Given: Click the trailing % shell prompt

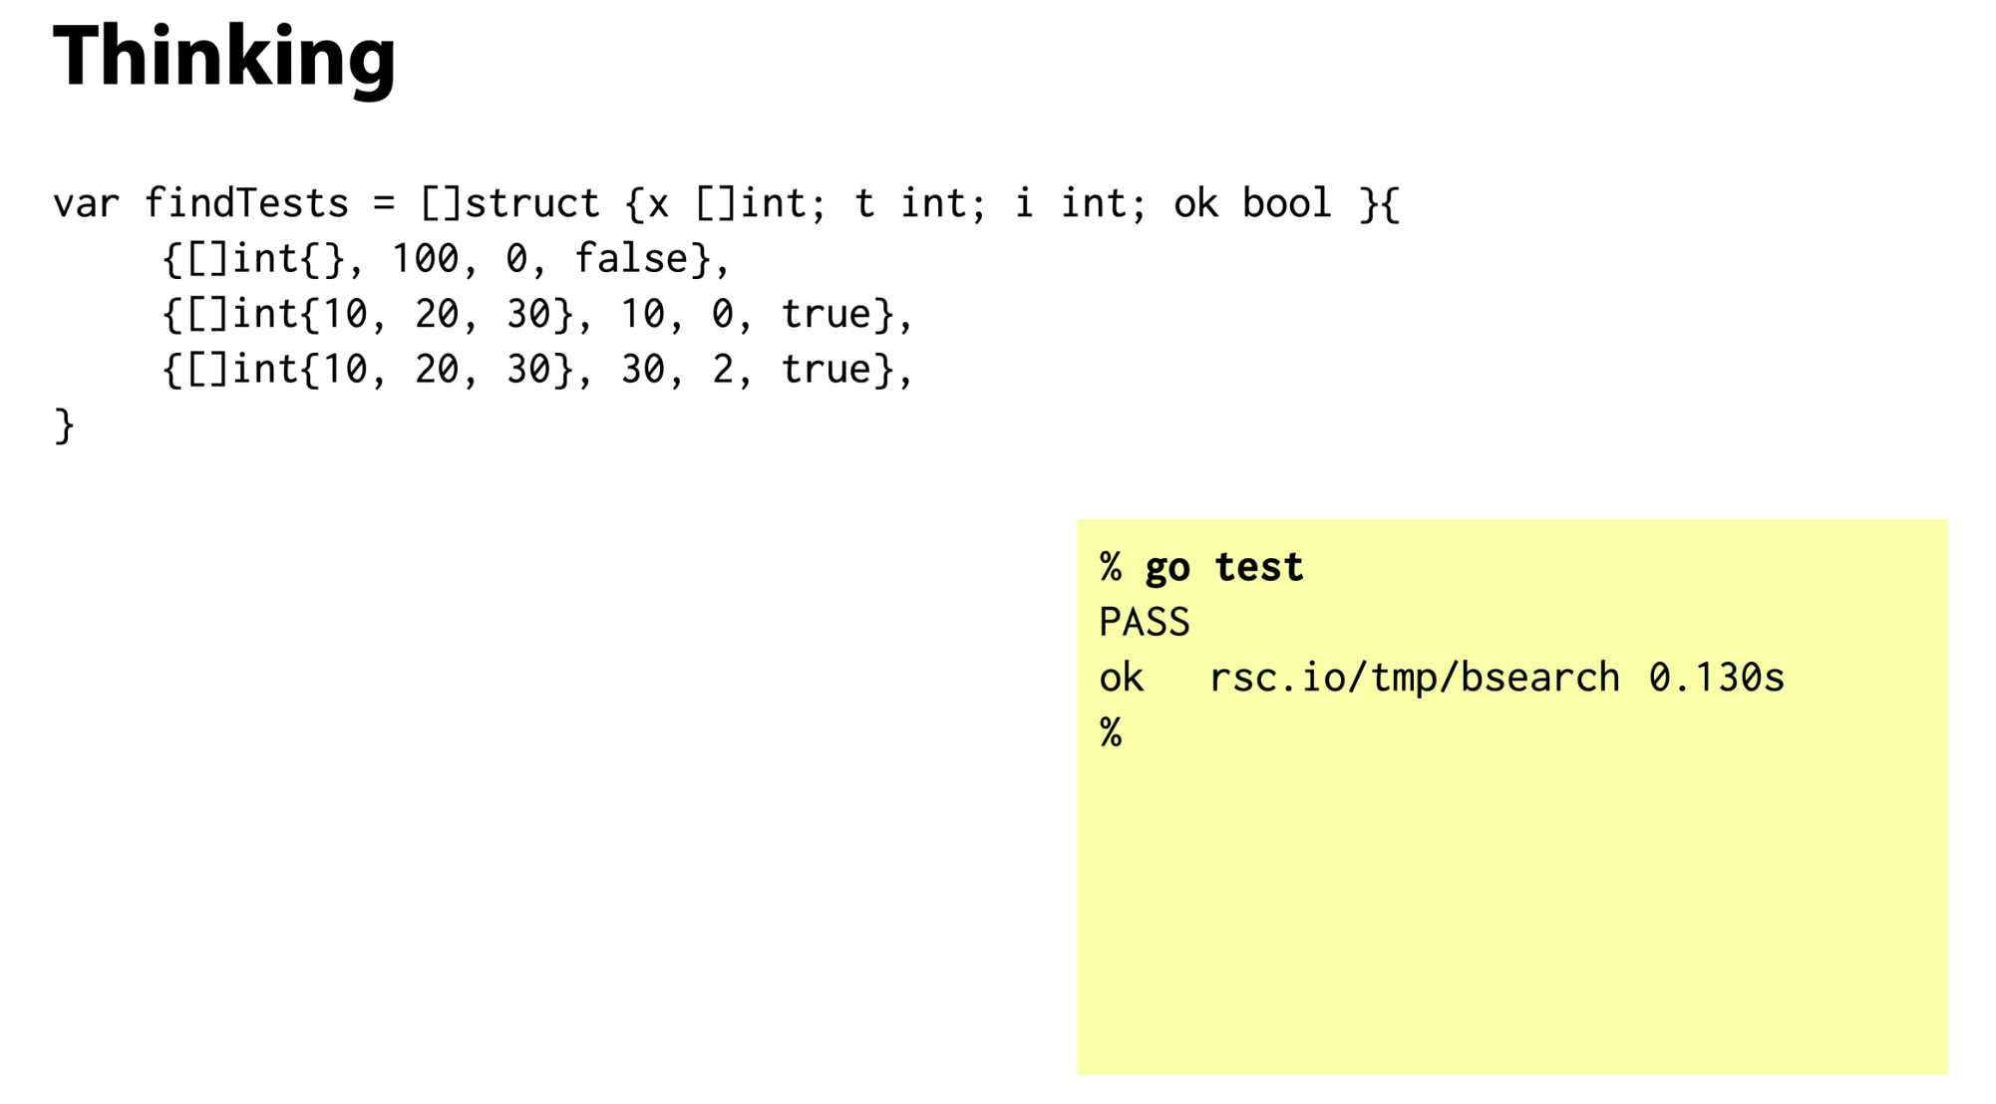Looking at the screenshot, I should [x=1111, y=733].
